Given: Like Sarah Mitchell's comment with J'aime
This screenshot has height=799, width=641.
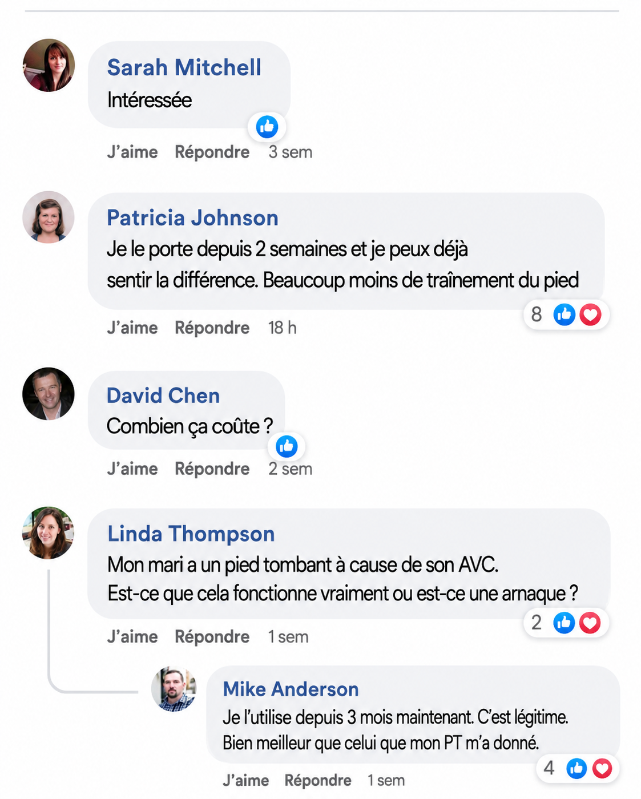Looking at the screenshot, I should [x=132, y=152].
